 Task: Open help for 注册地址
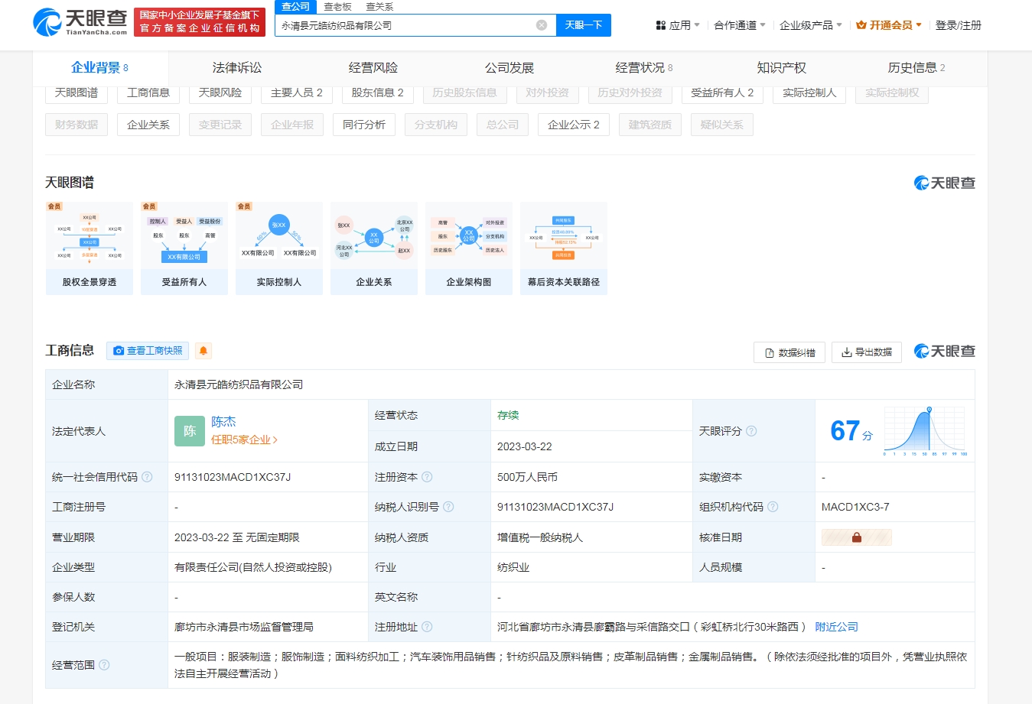427,627
